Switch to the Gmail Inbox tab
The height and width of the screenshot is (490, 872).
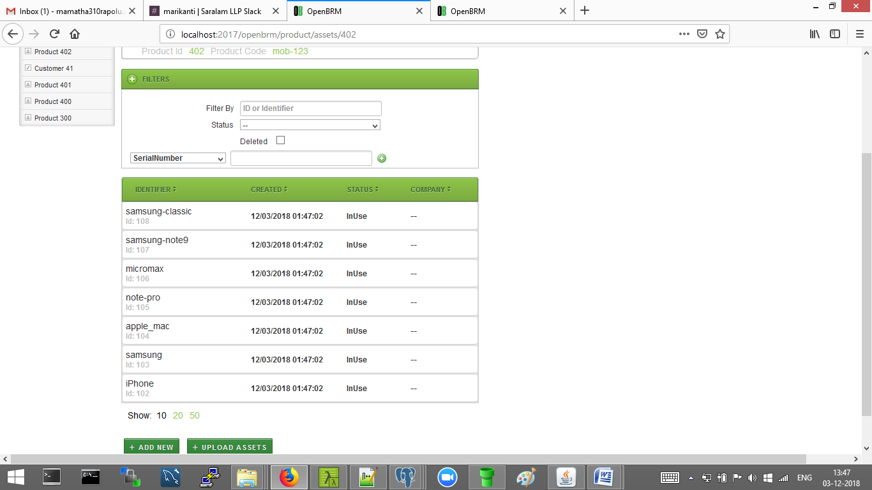click(x=70, y=11)
